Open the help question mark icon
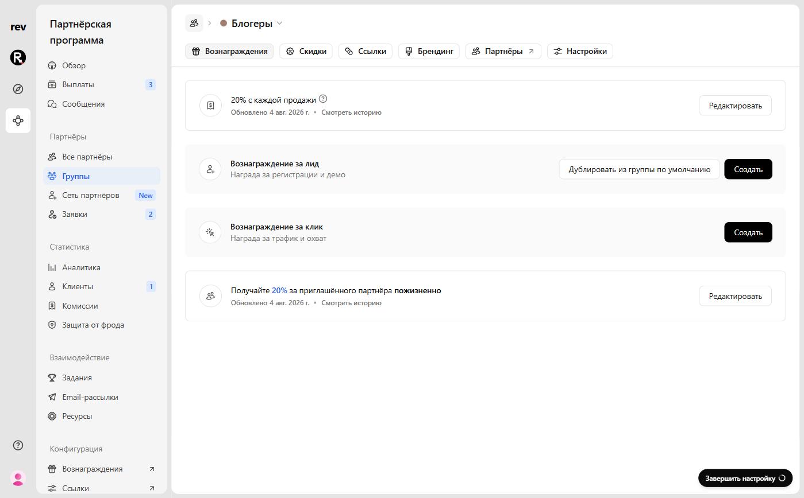804x498 pixels. click(x=18, y=445)
